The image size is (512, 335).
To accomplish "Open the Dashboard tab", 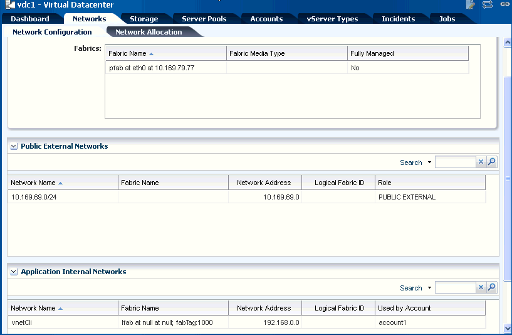I will coord(29,19).
